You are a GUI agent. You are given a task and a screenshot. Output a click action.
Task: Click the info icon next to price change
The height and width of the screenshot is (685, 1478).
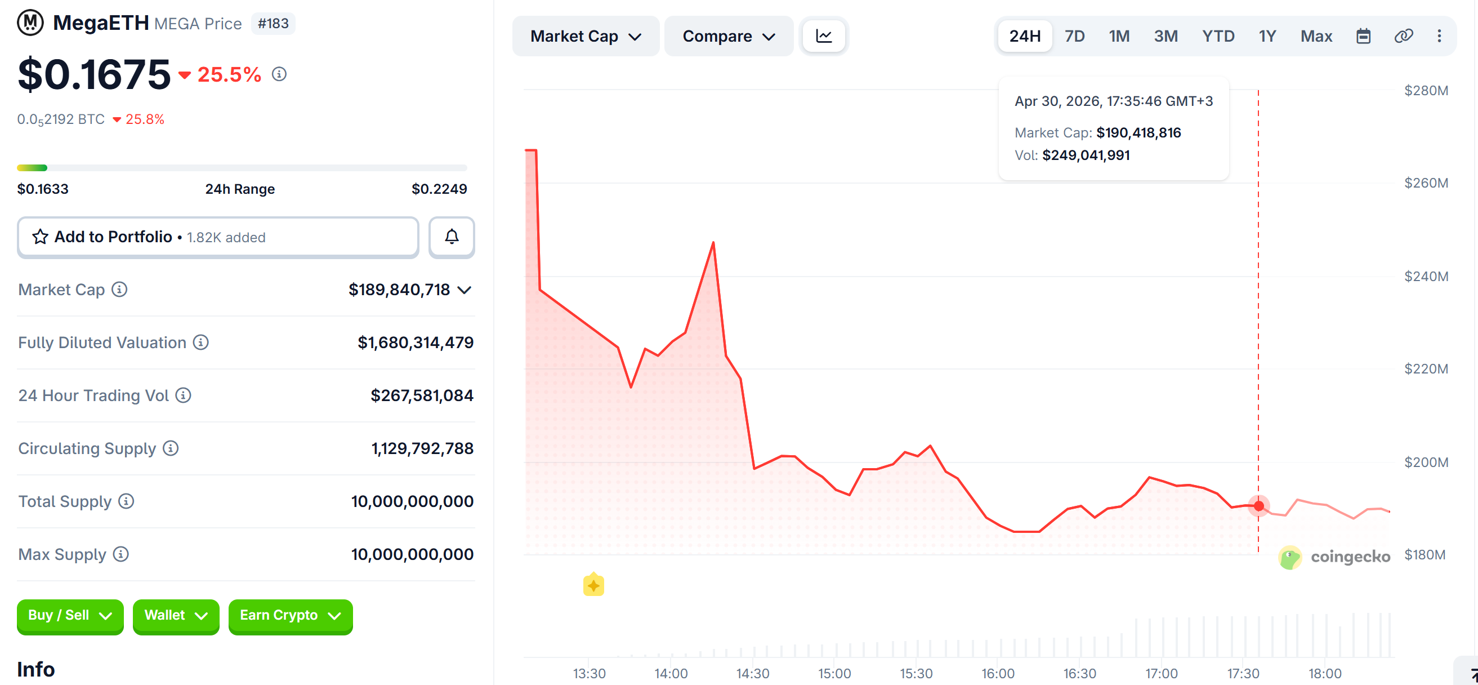pyautogui.click(x=279, y=73)
